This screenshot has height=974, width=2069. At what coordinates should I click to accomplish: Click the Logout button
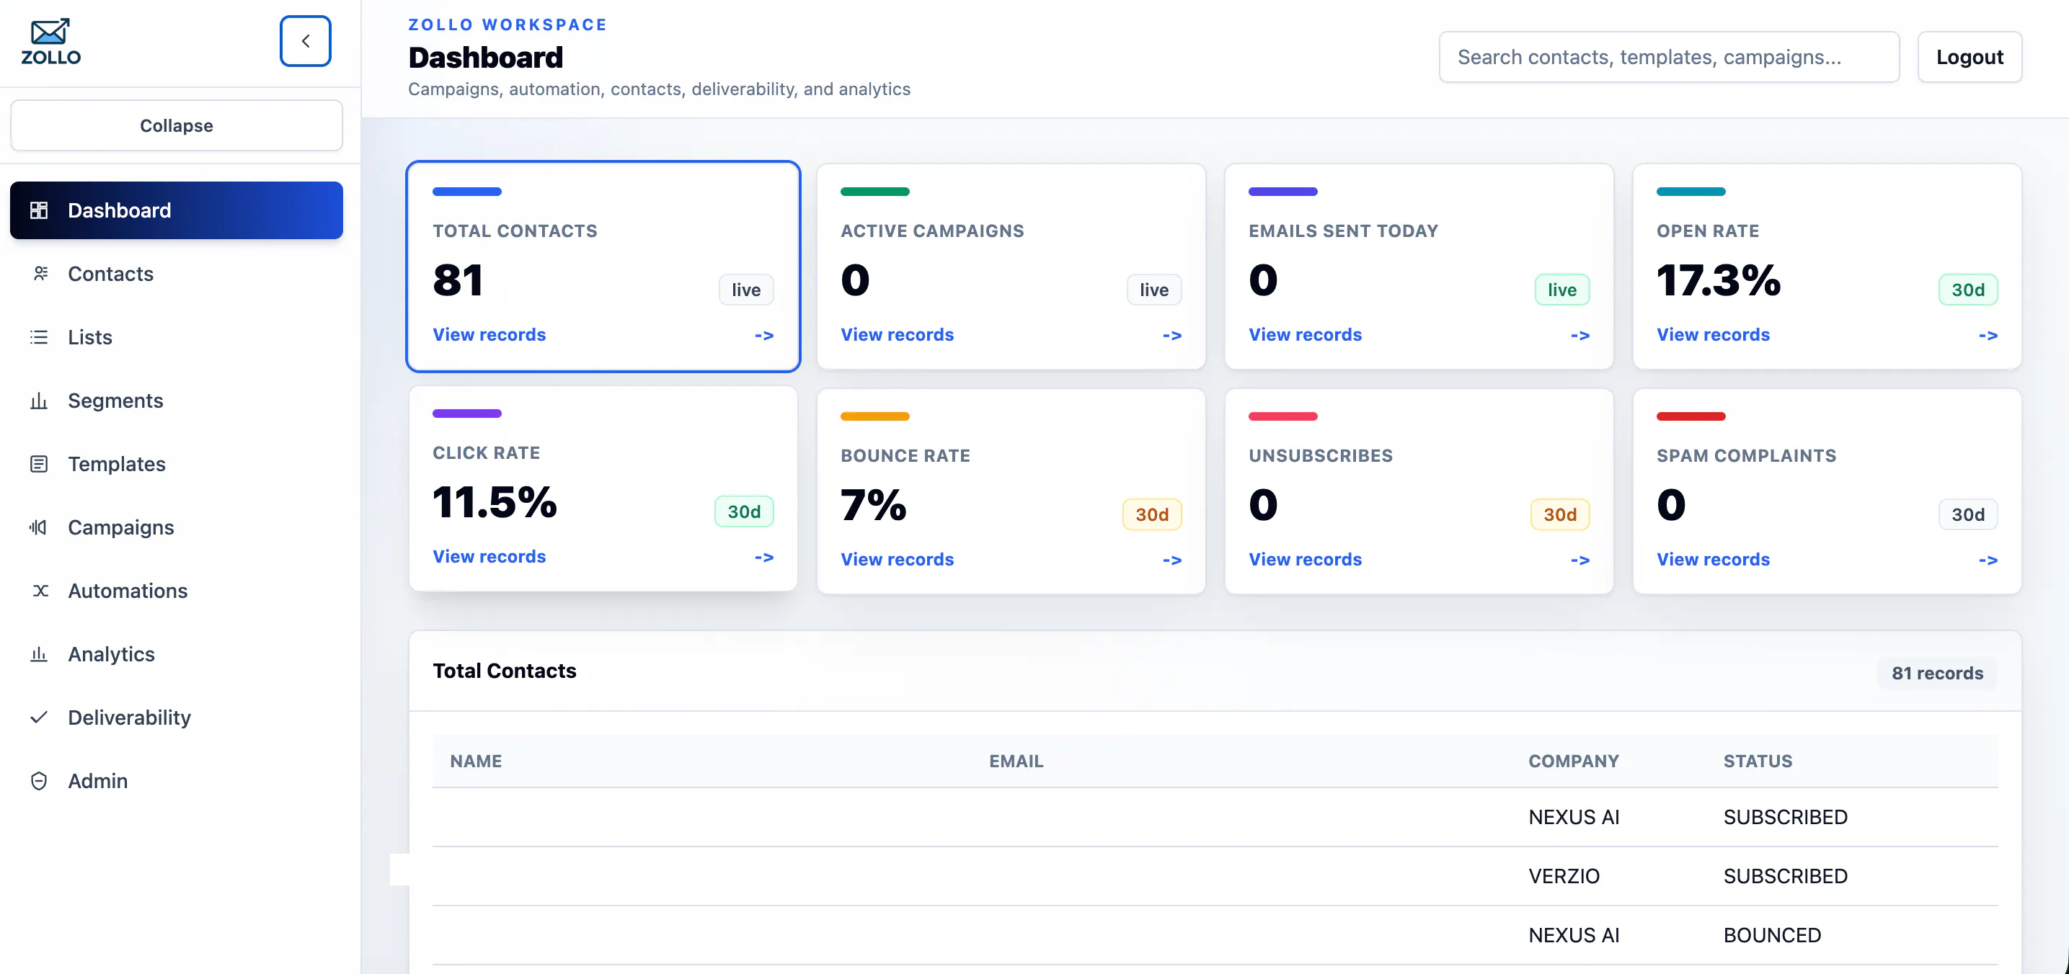tap(1970, 57)
